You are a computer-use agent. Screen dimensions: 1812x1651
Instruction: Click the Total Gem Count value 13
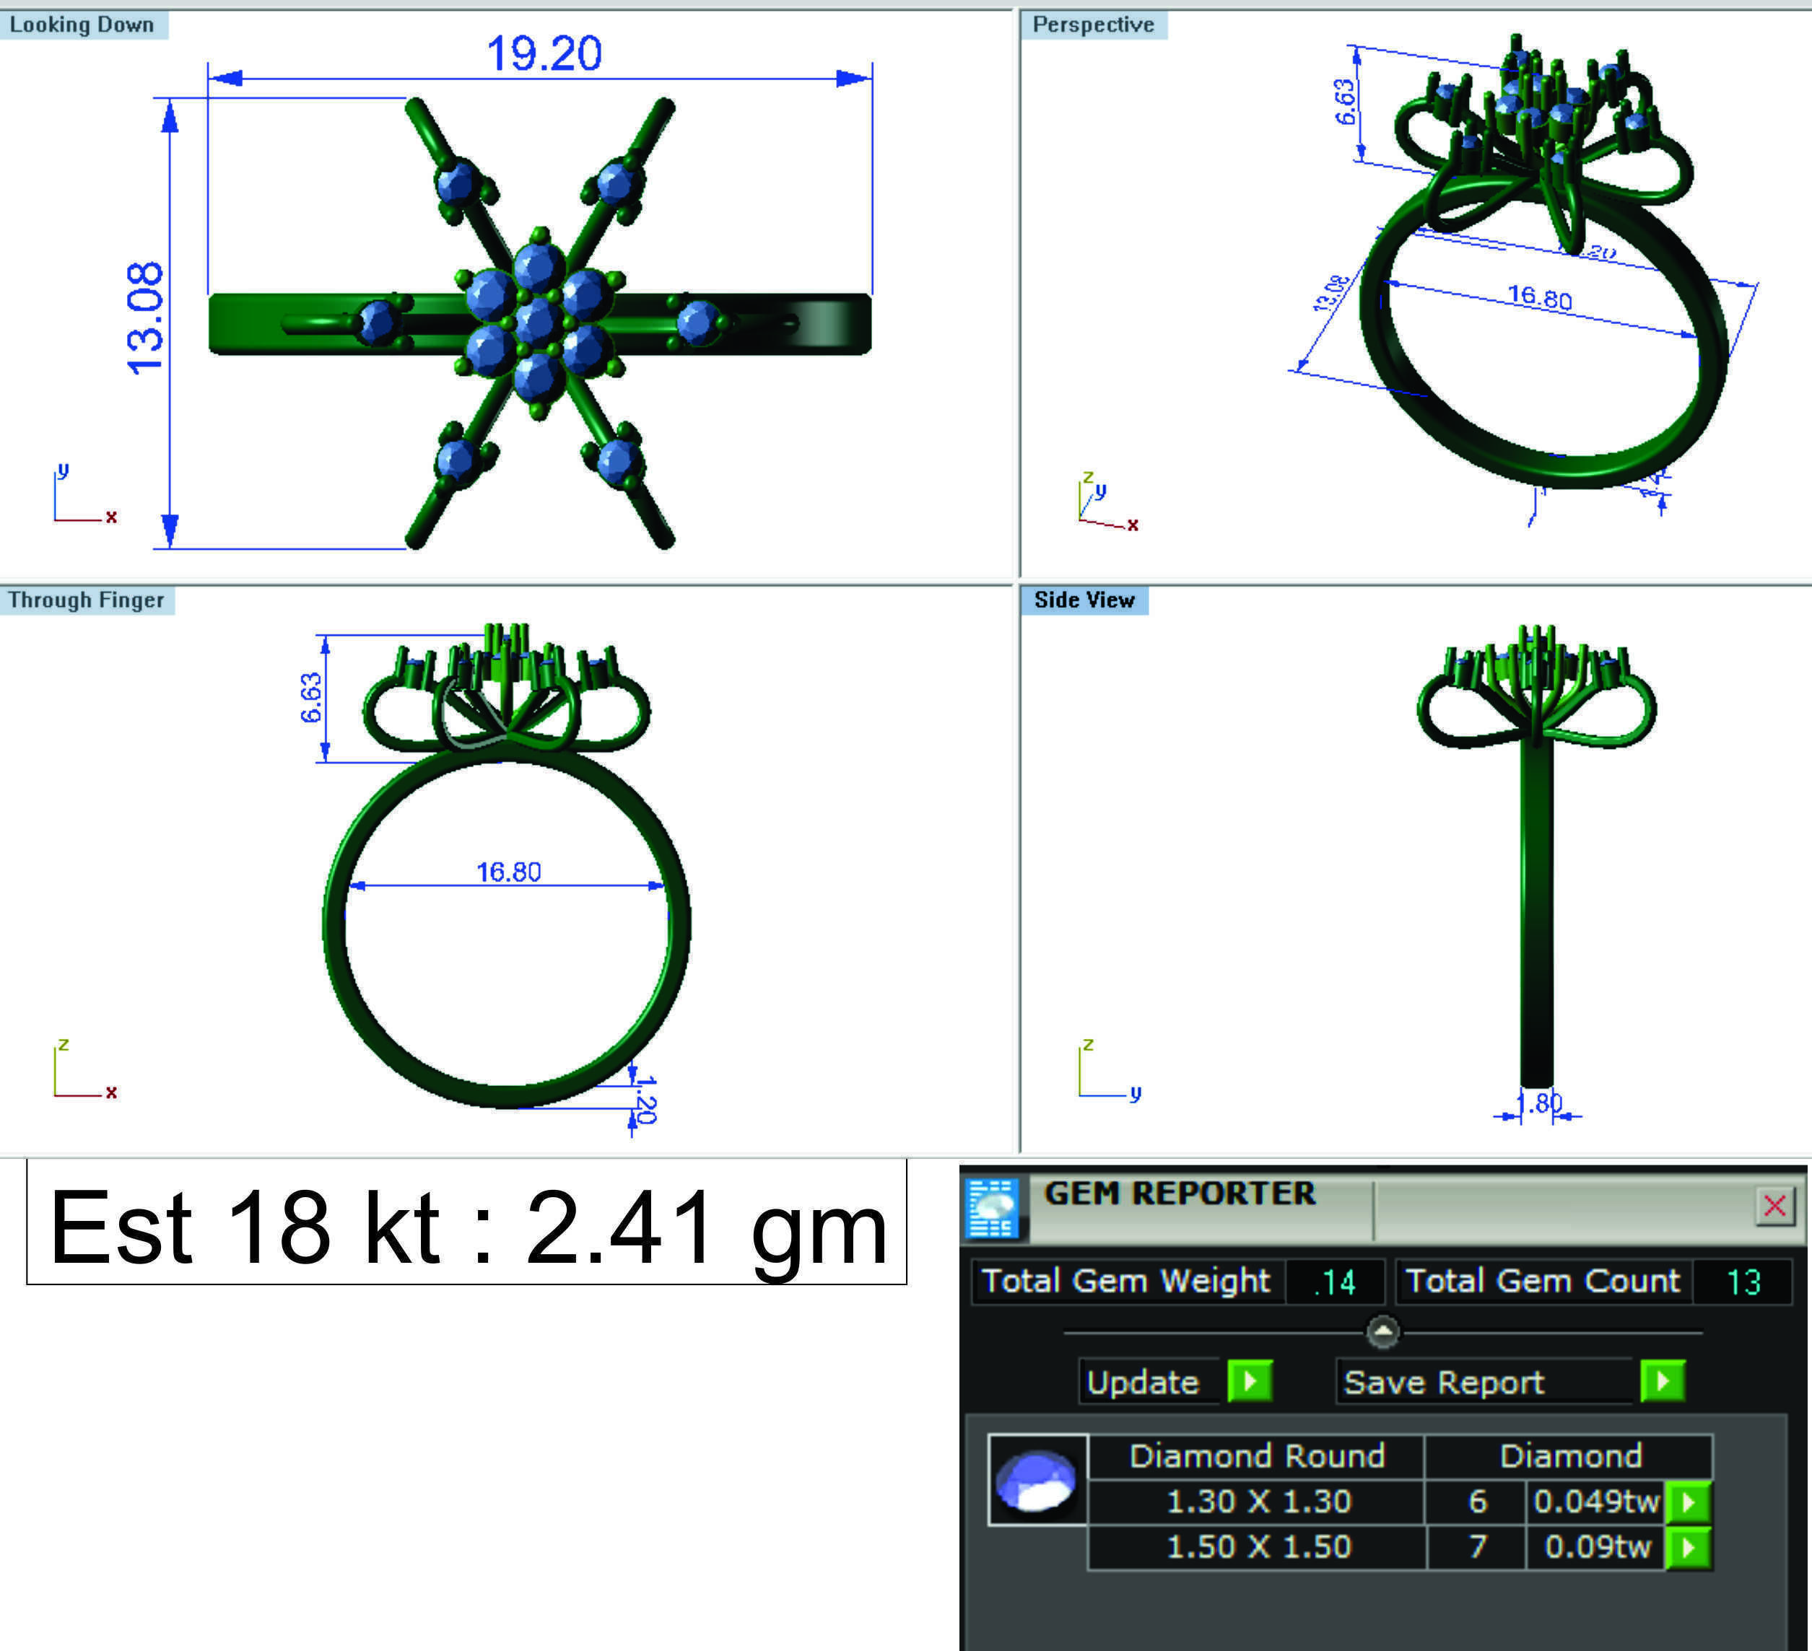1743,1282
